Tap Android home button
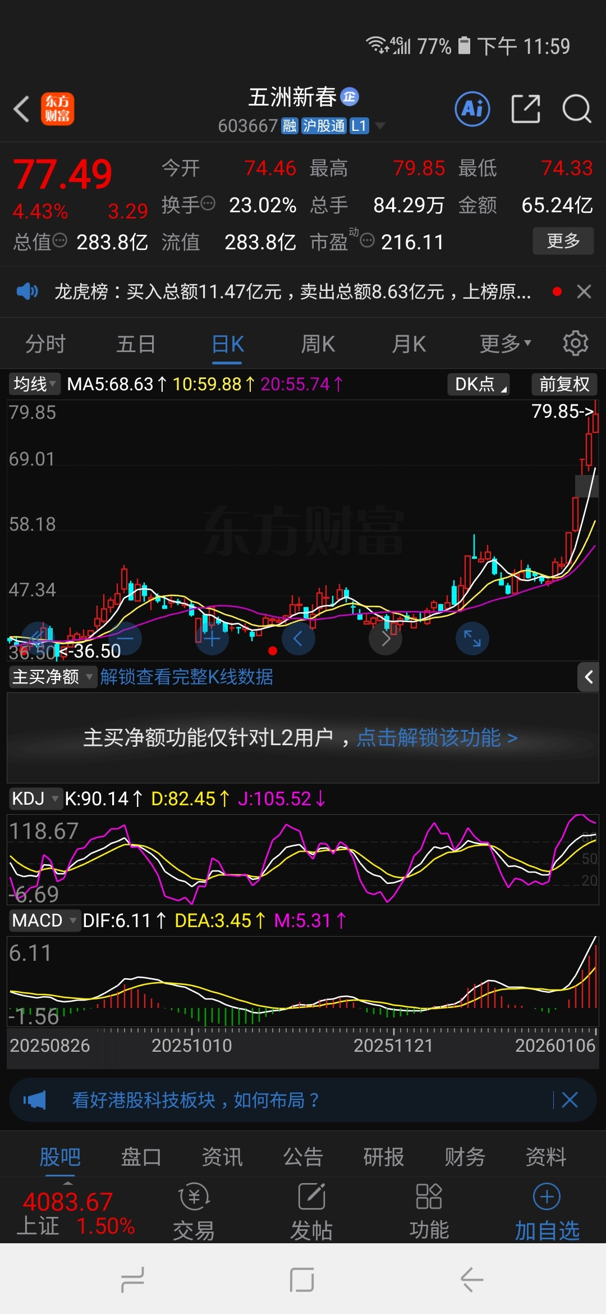606x1314 pixels. pyautogui.click(x=302, y=1280)
